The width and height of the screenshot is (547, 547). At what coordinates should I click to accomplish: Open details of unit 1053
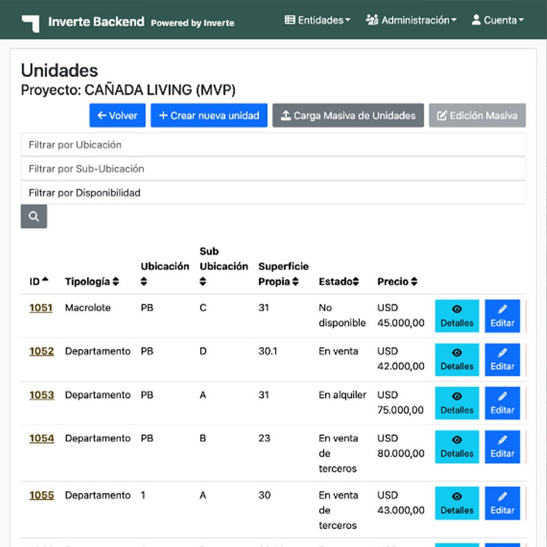pos(457,403)
